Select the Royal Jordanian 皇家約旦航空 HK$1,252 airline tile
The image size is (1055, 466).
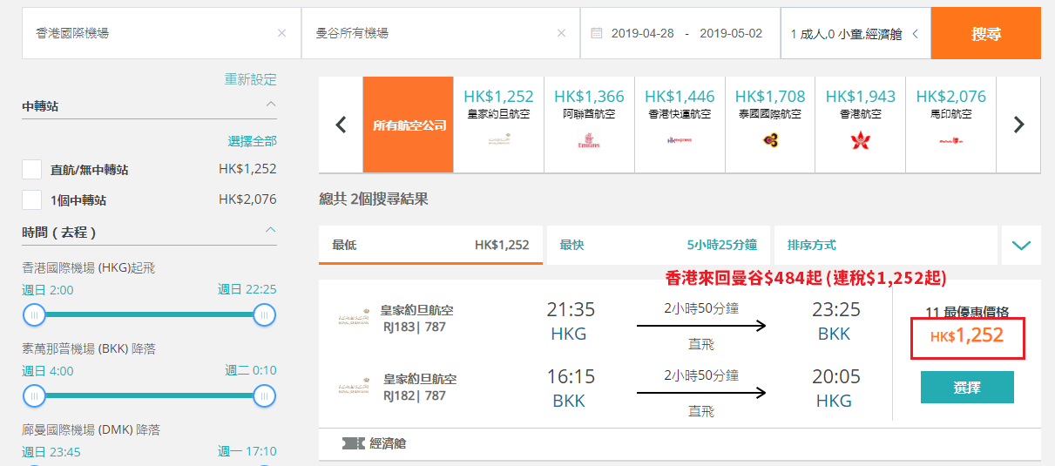pyautogui.click(x=498, y=125)
